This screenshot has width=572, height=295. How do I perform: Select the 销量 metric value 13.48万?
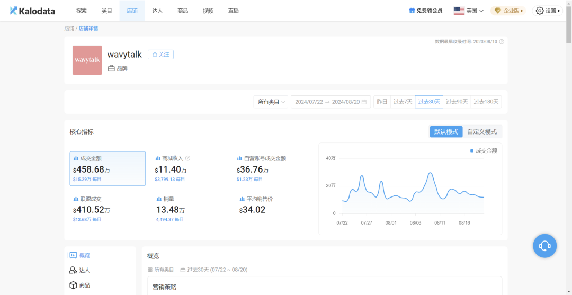click(x=171, y=210)
